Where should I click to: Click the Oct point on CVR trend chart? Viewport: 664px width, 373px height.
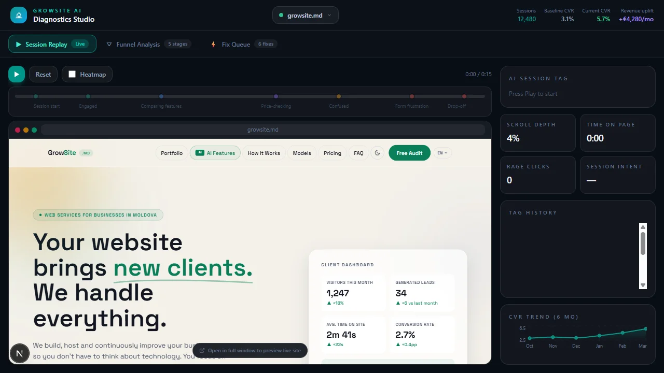530,338
